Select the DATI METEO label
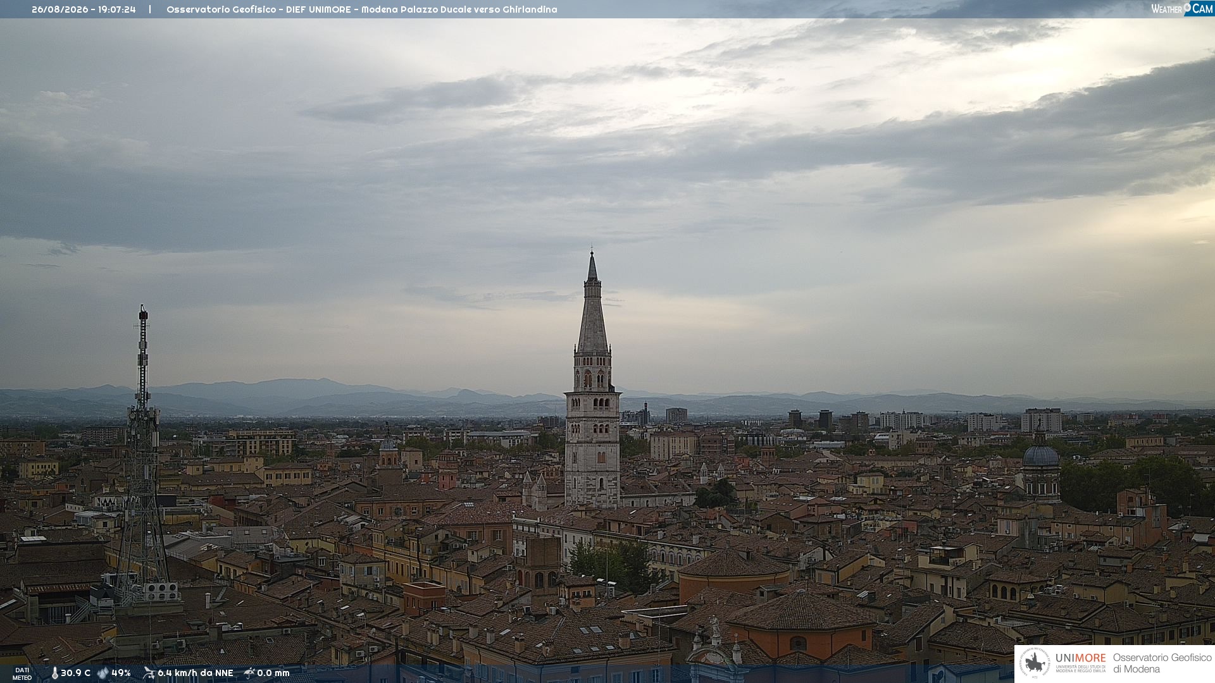This screenshot has width=1215, height=683. click(x=22, y=674)
